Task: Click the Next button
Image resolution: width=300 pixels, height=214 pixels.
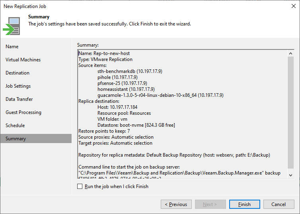Action: tap(210, 204)
